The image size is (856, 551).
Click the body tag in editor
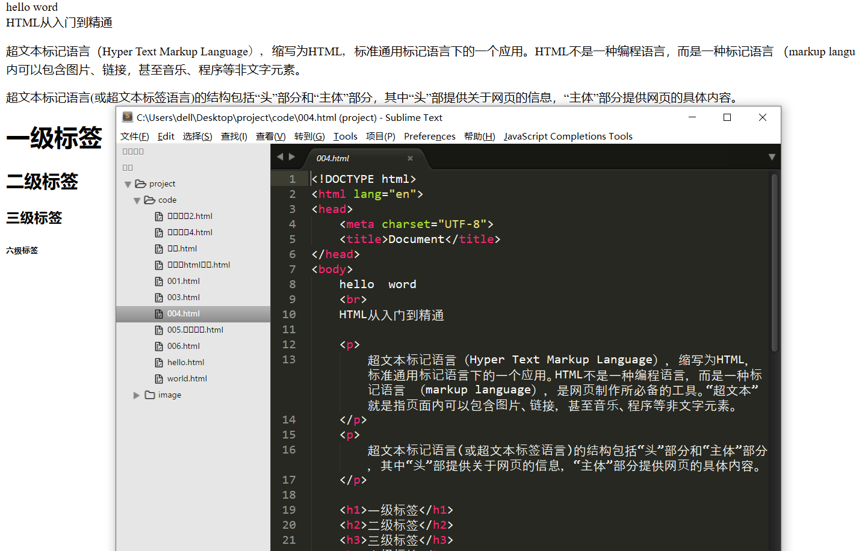tap(332, 269)
